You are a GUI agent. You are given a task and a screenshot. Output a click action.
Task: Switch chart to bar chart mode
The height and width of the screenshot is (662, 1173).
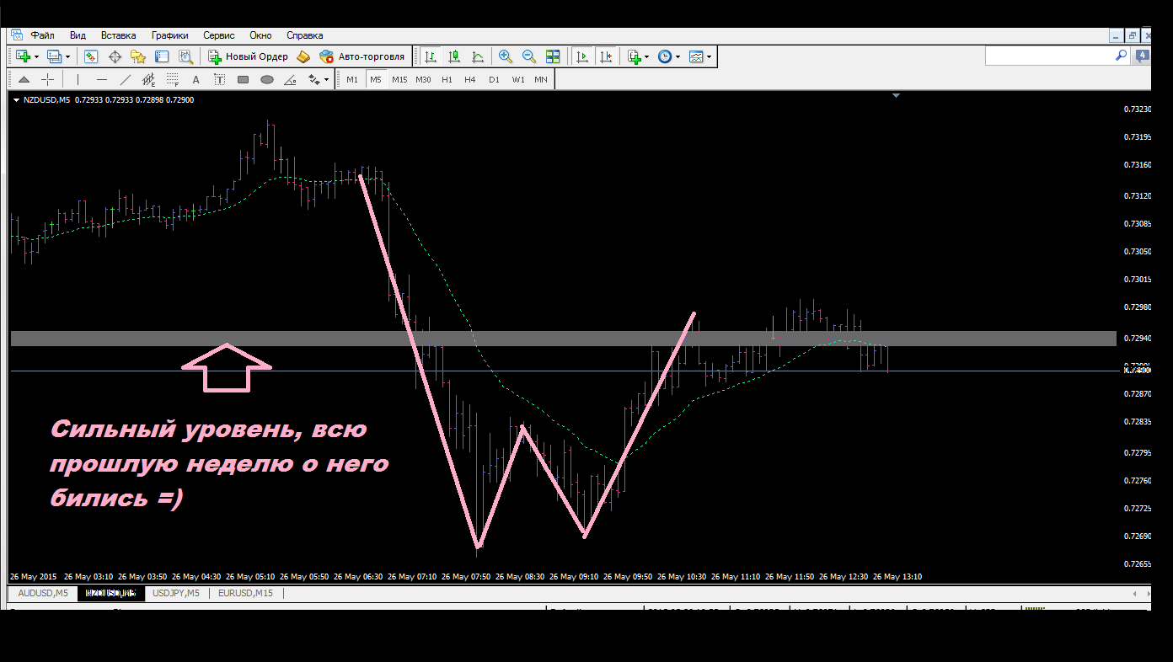pyautogui.click(x=431, y=56)
